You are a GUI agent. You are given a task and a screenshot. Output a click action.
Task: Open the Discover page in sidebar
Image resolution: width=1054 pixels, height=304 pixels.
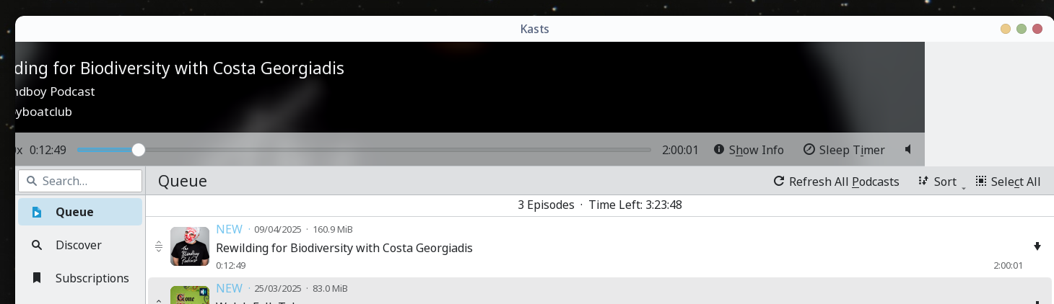coord(80,245)
